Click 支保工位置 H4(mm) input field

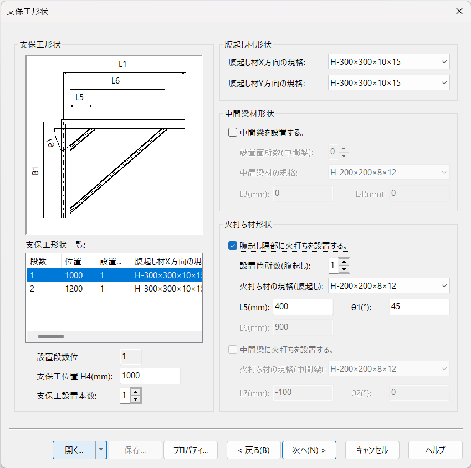[x=150, y=376]
